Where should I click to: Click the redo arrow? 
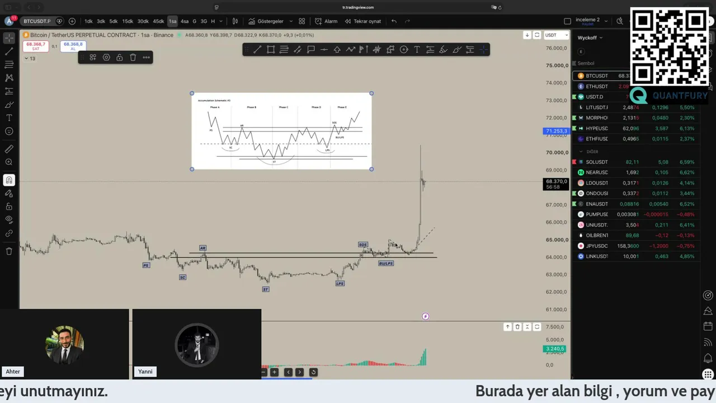tap(407, 21)
